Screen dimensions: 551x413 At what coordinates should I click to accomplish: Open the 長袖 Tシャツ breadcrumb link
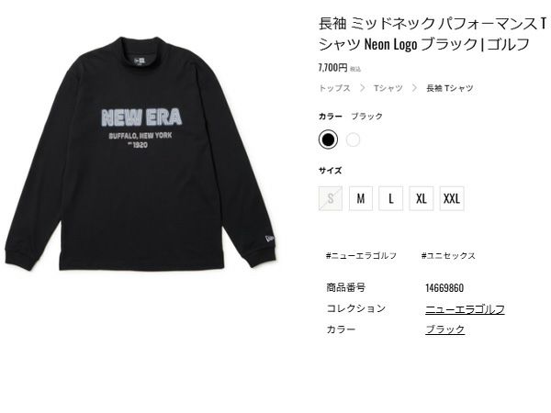point(450,88)
